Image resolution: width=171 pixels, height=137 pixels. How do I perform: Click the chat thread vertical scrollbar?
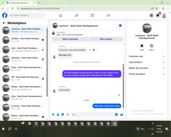click(x=123, y=86)
